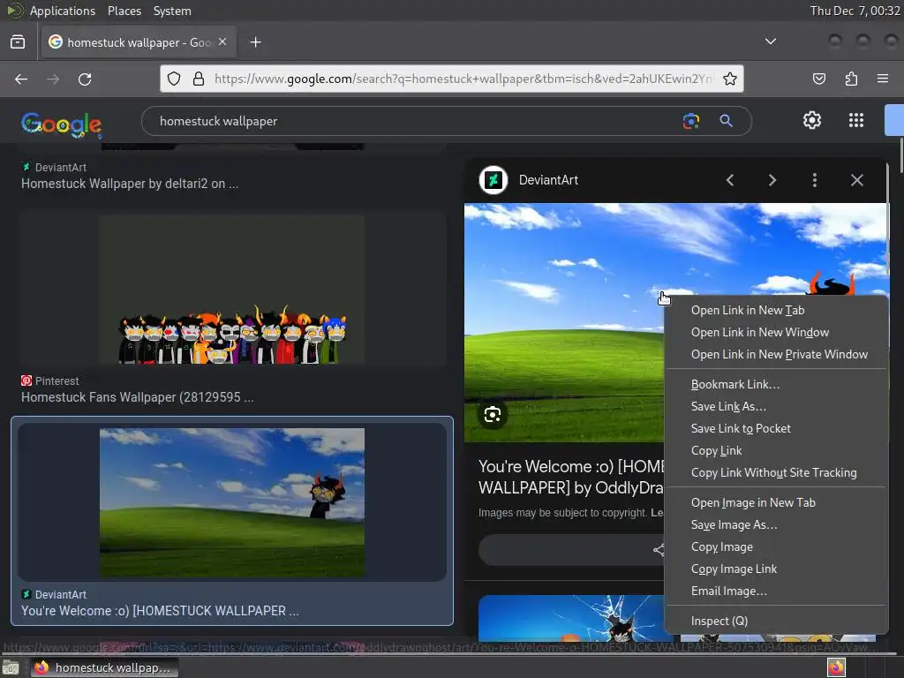Open Homestuck Fans Wallpaper Pinterest link
The width and height of the screenshot is (904, 678).
137,397
